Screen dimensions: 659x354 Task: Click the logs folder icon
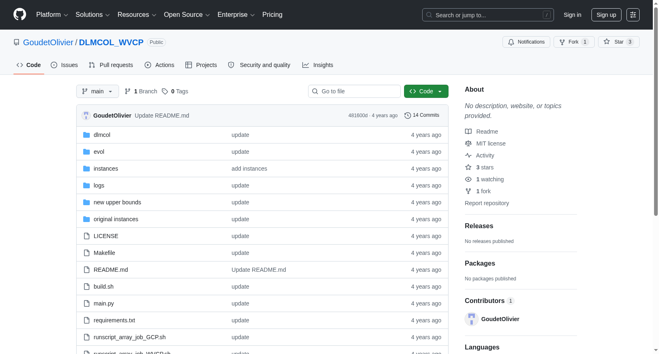point(86,185)
